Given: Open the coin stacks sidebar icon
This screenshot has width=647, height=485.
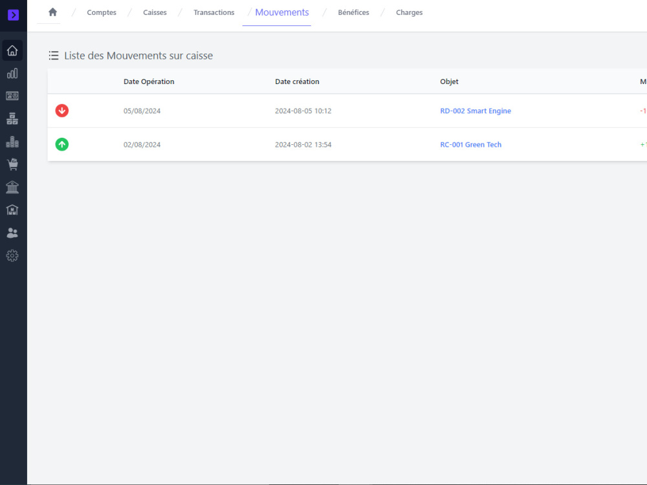Looking at the screenshot, I should coord(12,142).
